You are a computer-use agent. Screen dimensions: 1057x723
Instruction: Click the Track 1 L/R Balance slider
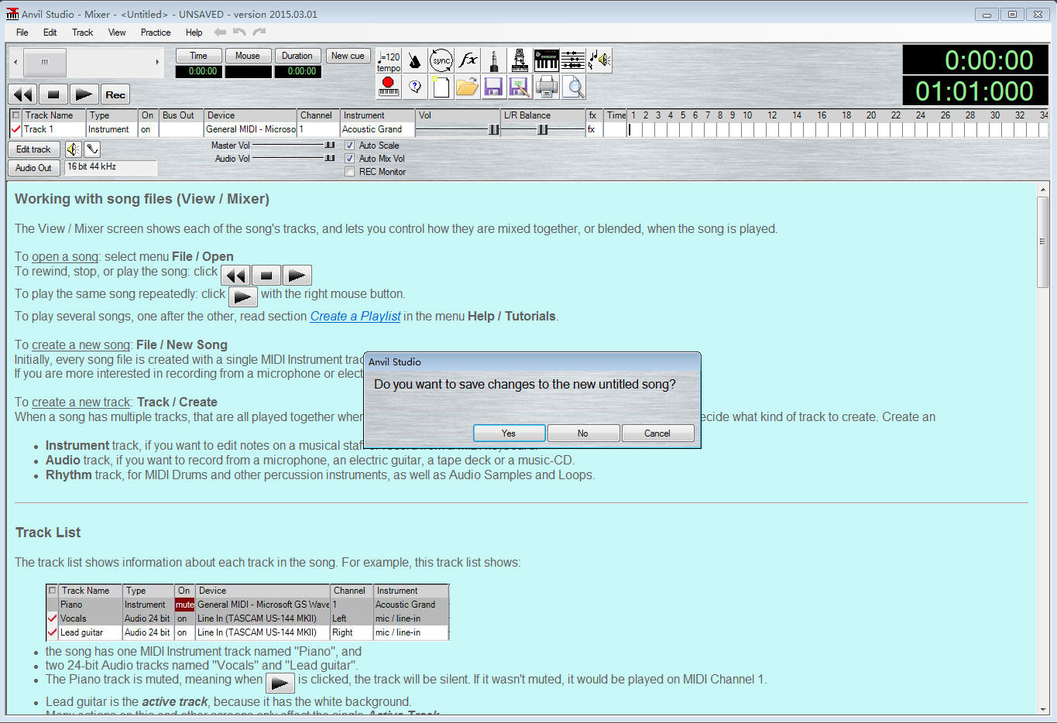544,129
